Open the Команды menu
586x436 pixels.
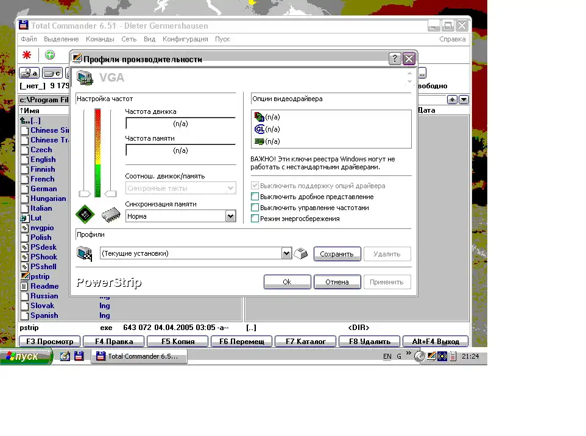point(100,39)
